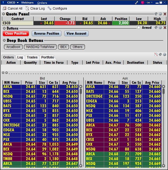Close the Buttons panel with red X
The width and height of the screenshot is (168, 170).
point(165,28)
